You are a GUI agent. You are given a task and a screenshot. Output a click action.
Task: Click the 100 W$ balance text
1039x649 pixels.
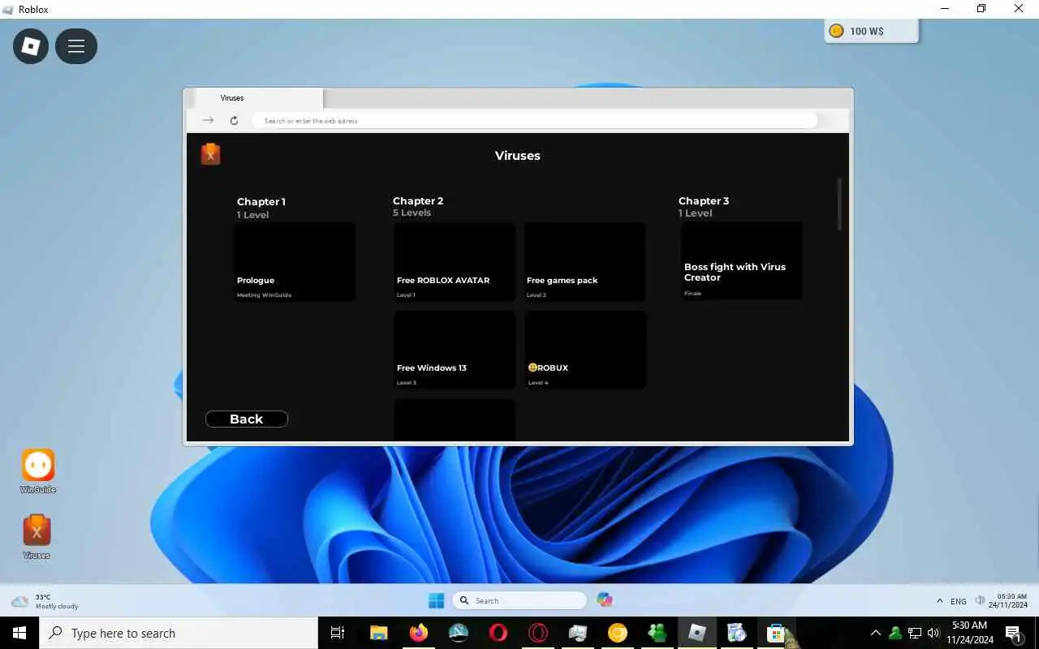tap(867, 31)
